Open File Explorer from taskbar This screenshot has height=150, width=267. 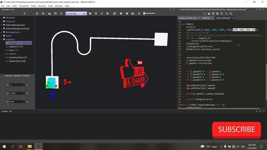(30, 146)
